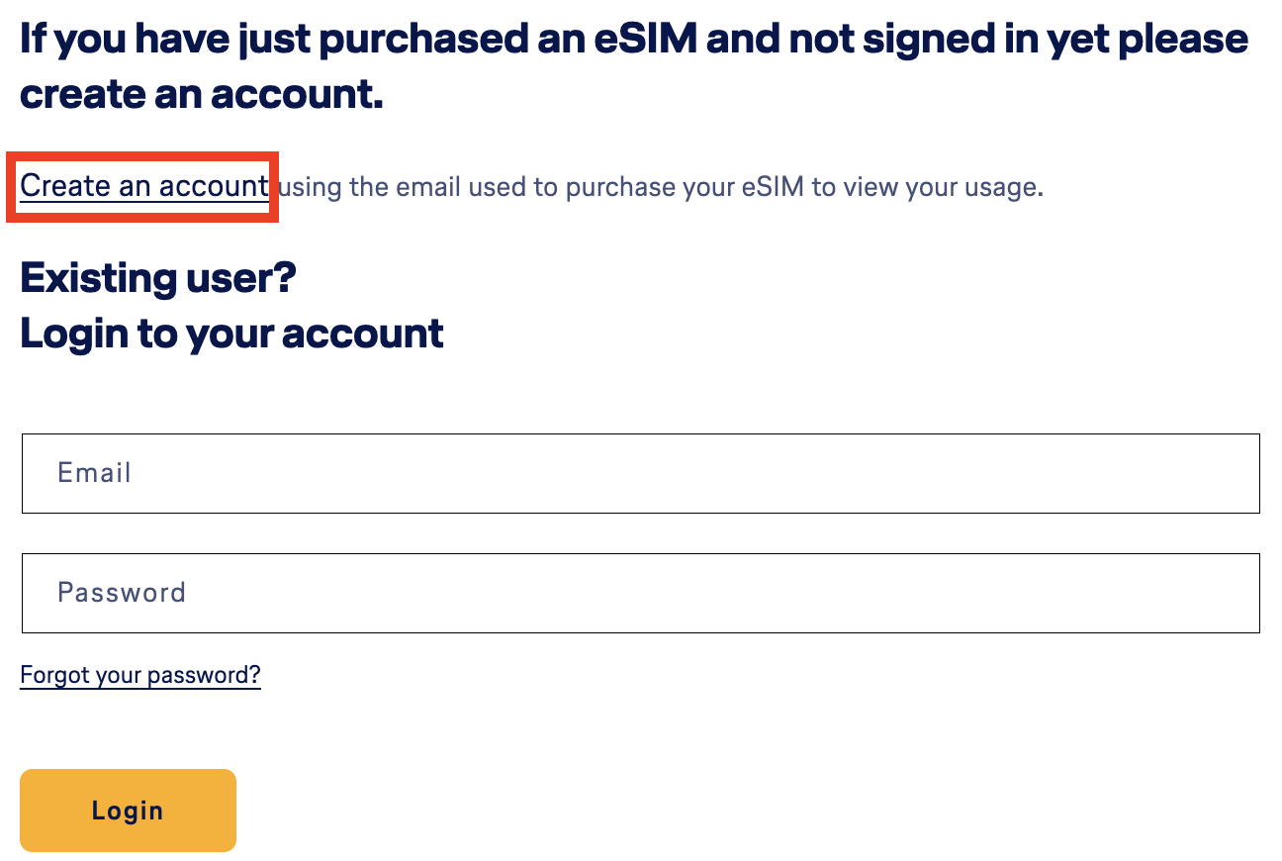Activate the first field of the login form
1282x861 pixels.
tap(640, 473)
